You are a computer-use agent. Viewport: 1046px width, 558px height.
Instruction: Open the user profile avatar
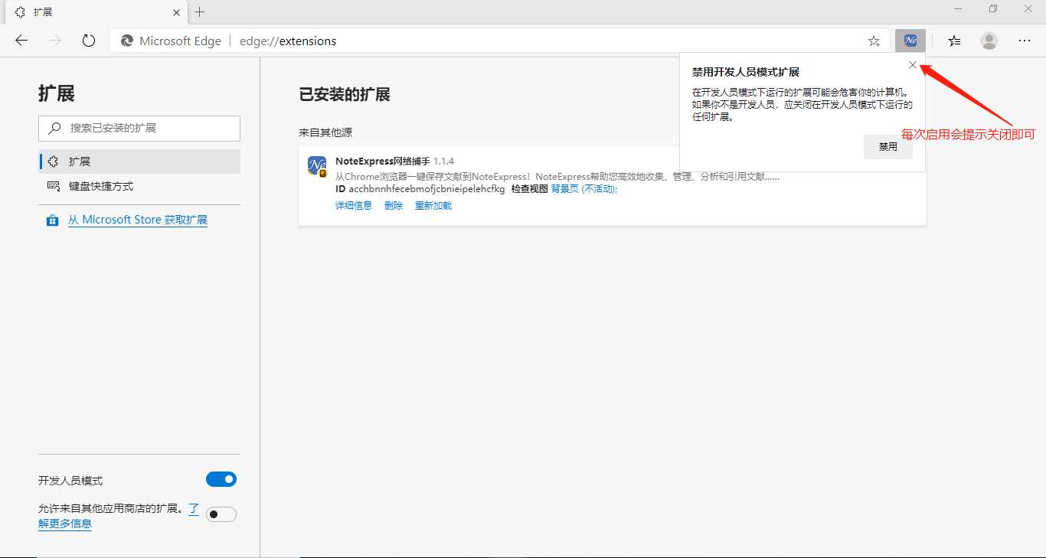pyautogui.click(x=989, y=41)
